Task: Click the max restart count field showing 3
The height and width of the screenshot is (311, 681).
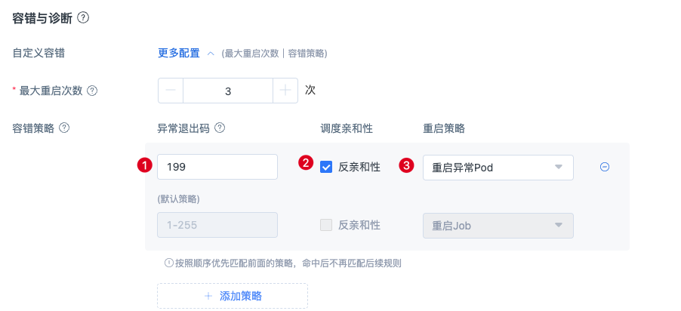Action: tap(228, 91)
